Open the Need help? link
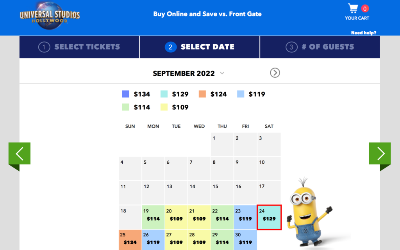Viewport: 400px width, 250px height. [x=363, y=33]
